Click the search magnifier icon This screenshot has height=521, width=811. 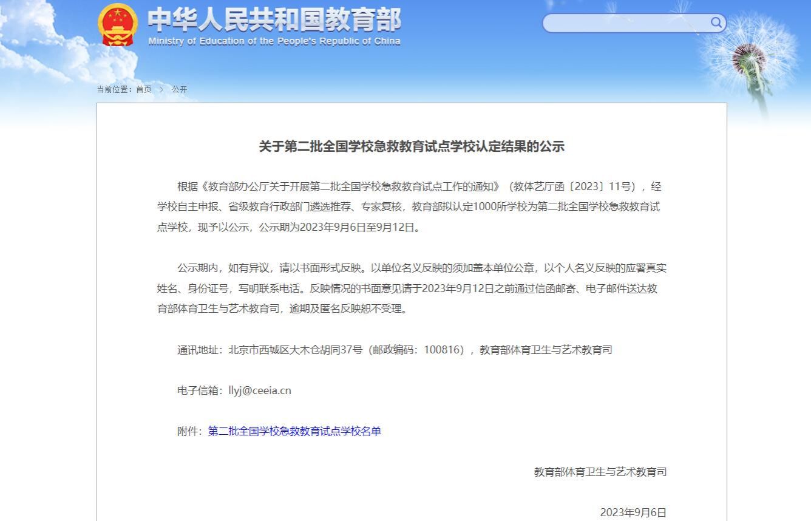pyautogui.click(x=716, y=23)
